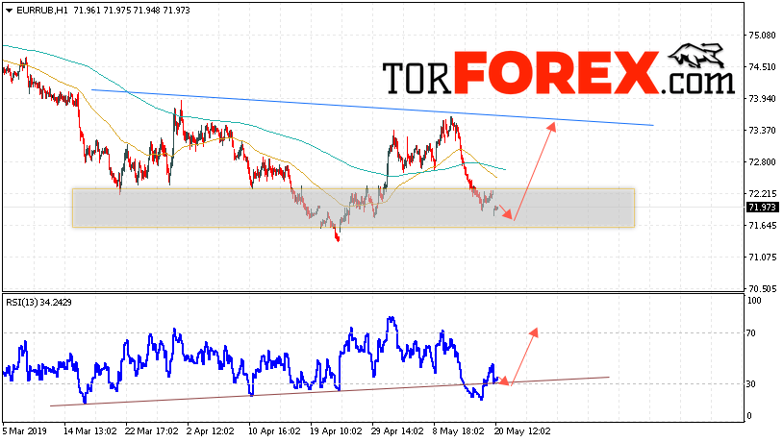The image size is (783, 442).
Task: Select the 72.800 price axis label
Action: click(x=763, y=162)
